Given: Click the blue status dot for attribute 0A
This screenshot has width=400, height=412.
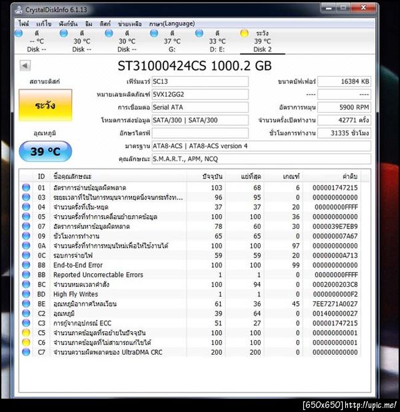Looking at the screenshot, I should pyautogui.click(x=26, y=245).
